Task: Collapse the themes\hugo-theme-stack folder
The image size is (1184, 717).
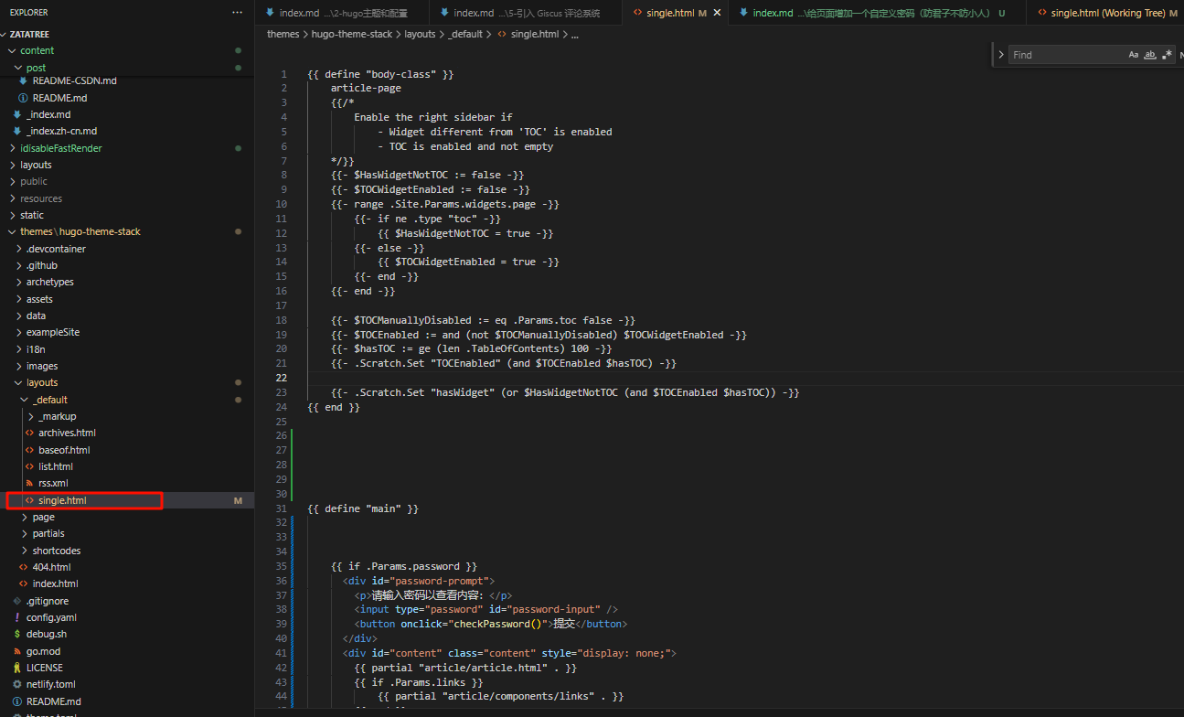Action: click(x=12, y=231)
